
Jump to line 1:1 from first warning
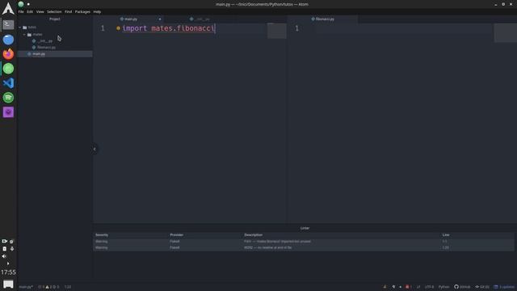click(x=445, y=242)
